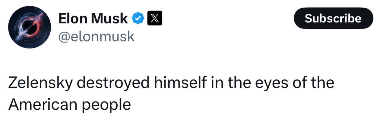
Task: Open the Elon Musk display name link
Action: 93,19
